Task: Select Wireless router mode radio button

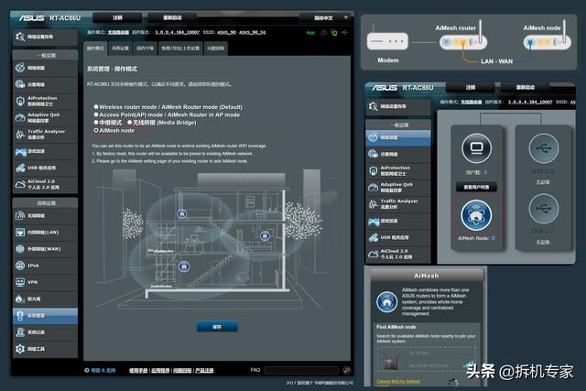Action: pos(96,107)
